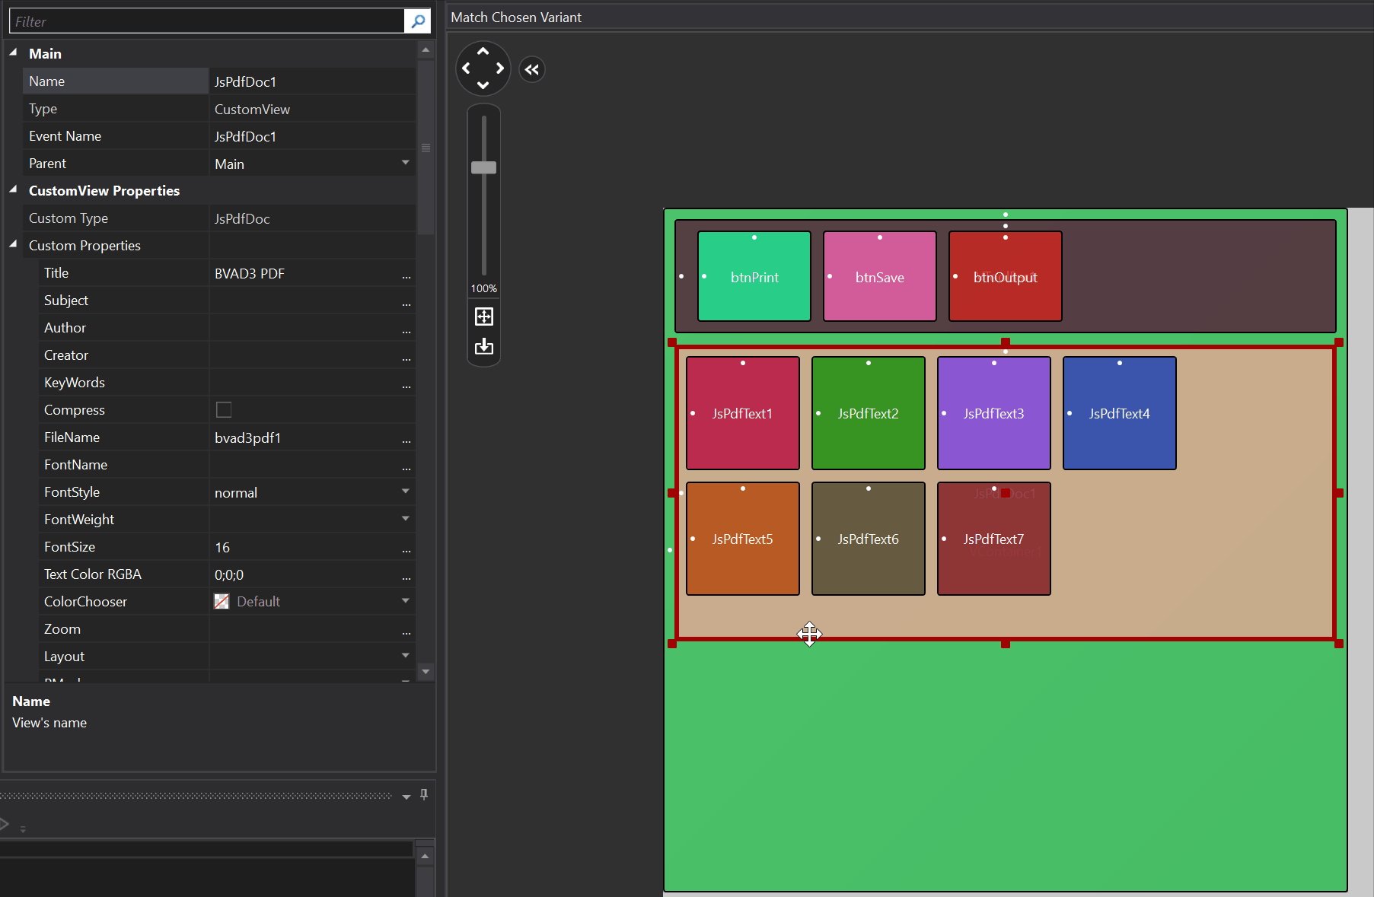Click the Title value BVAD3 PDF
Screen dimensions: 1374x897
[250, 274]
